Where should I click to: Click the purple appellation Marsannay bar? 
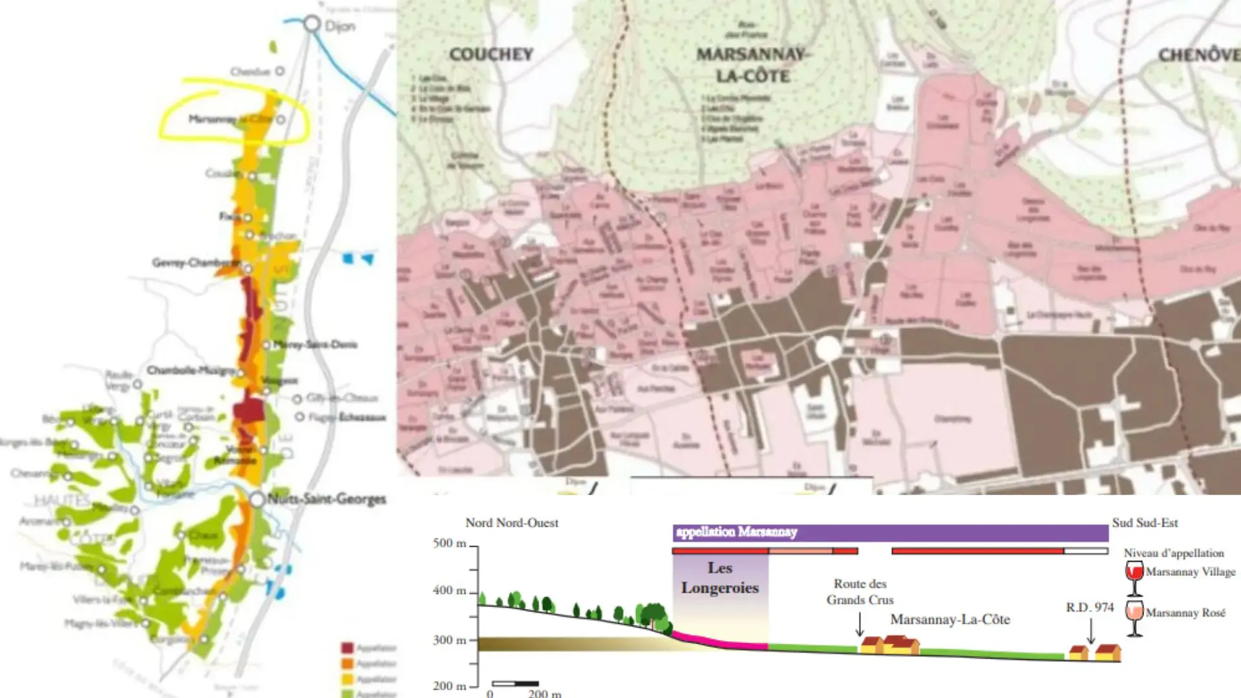[x=890, y=532]
